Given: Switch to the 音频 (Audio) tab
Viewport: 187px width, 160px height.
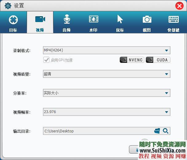Looking at the screenshot, I should click(67, 23).
